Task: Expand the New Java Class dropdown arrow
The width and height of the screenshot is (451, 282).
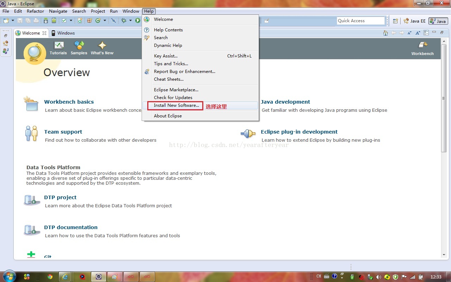Action: pos(105,21)
